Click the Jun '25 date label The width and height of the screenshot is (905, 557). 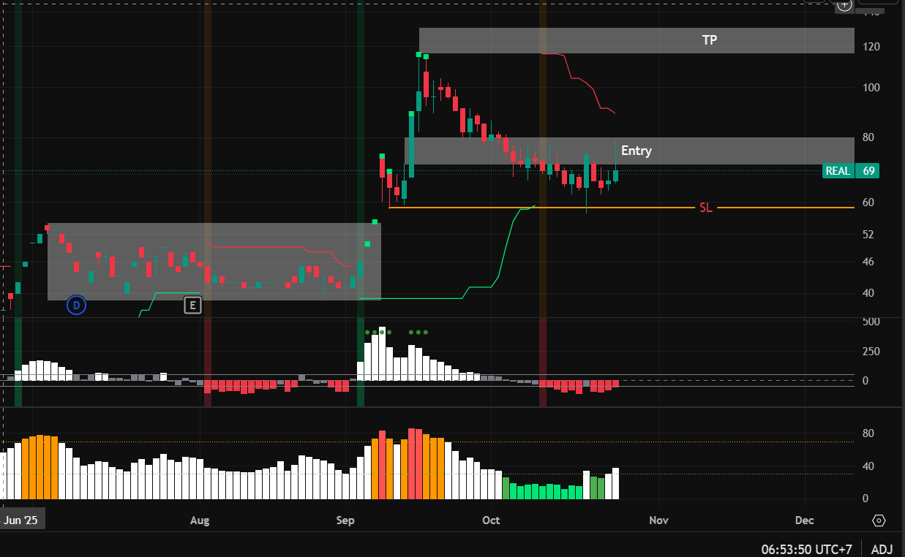[x=21, y=520]
